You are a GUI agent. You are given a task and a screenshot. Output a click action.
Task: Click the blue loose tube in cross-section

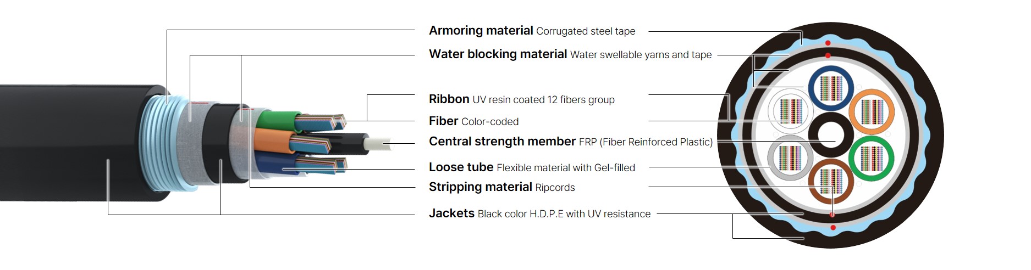point(831,88)
